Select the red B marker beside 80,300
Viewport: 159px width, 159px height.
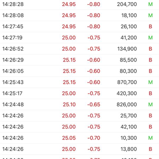coord(151,71)
